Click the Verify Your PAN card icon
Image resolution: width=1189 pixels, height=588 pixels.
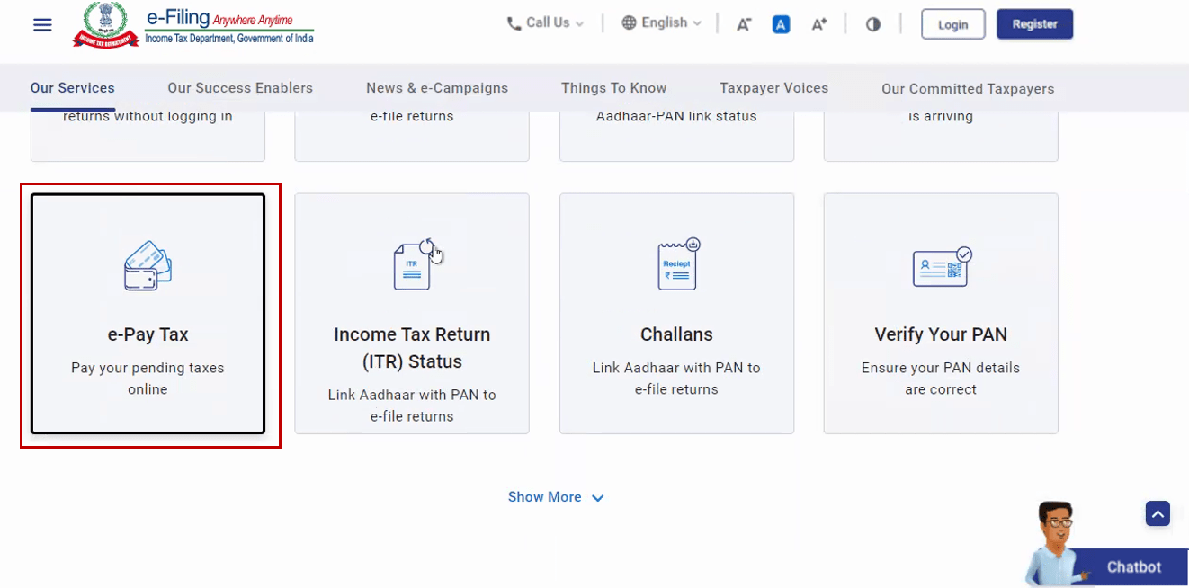click(942, 267)
